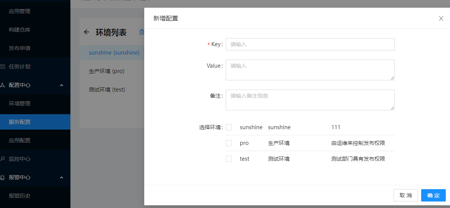Check the sunshine environment checkbox
450x208 pixels.
click(x=229, y=127)
